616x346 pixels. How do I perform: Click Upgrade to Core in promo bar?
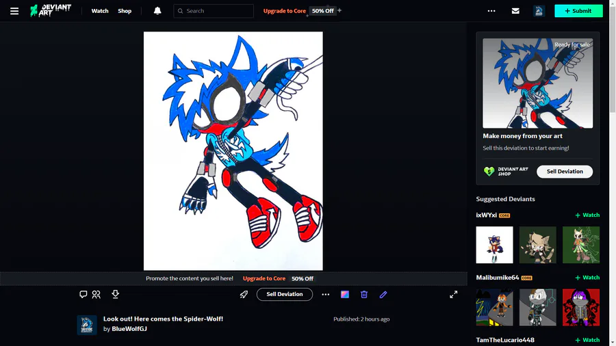click(x=264, y=278)
